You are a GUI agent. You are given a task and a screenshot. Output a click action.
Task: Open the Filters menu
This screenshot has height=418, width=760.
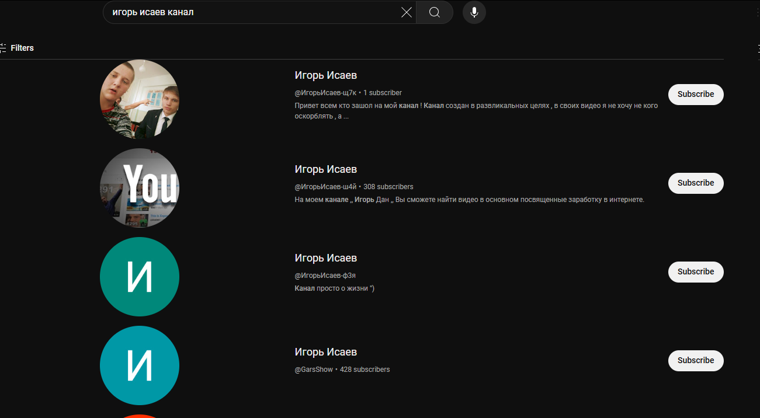17,48
